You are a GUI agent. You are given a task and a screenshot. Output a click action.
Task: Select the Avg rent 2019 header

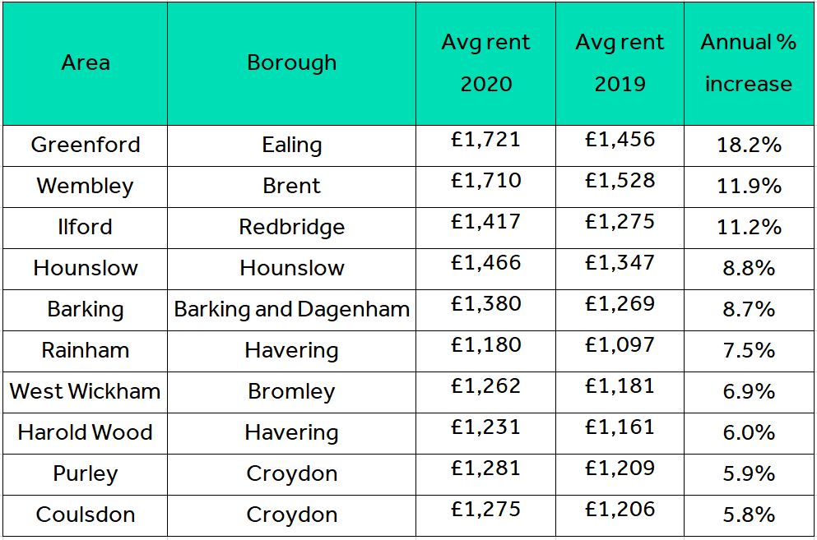[x=620, y=63]
